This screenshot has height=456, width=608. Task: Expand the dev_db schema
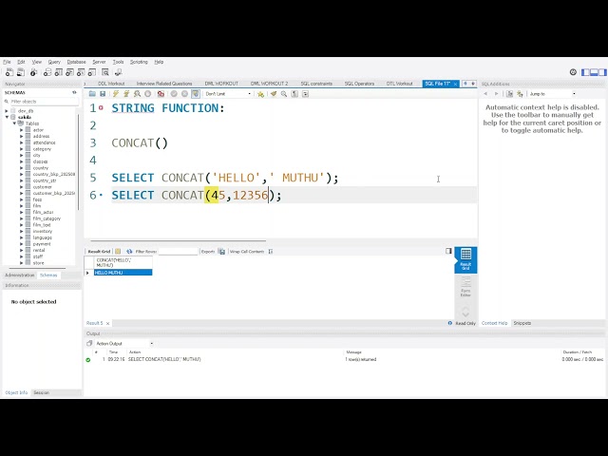(x=7, y=111)
